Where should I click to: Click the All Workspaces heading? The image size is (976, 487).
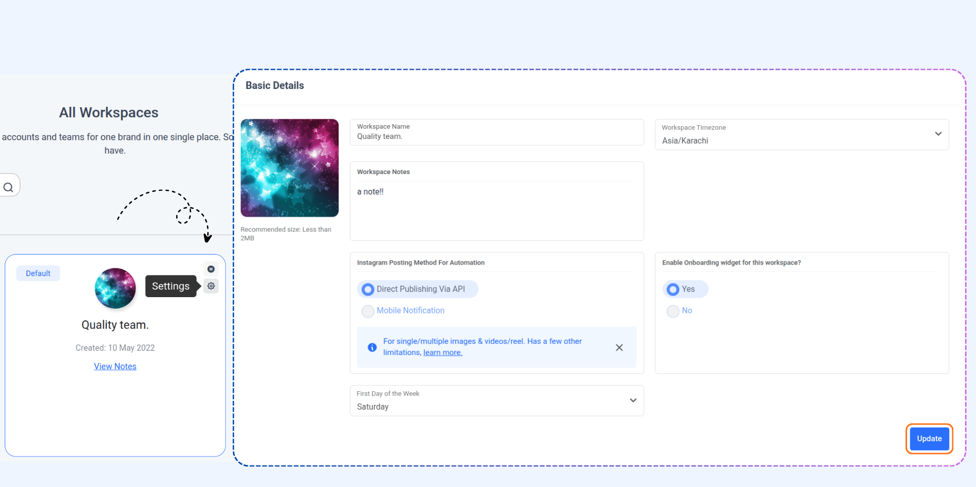tap(109, 113)
